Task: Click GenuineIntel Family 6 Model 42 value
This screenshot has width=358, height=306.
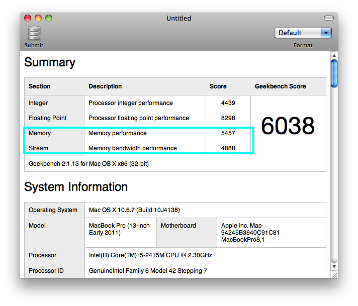Action: pyautogui.click(x=148, y=271)
